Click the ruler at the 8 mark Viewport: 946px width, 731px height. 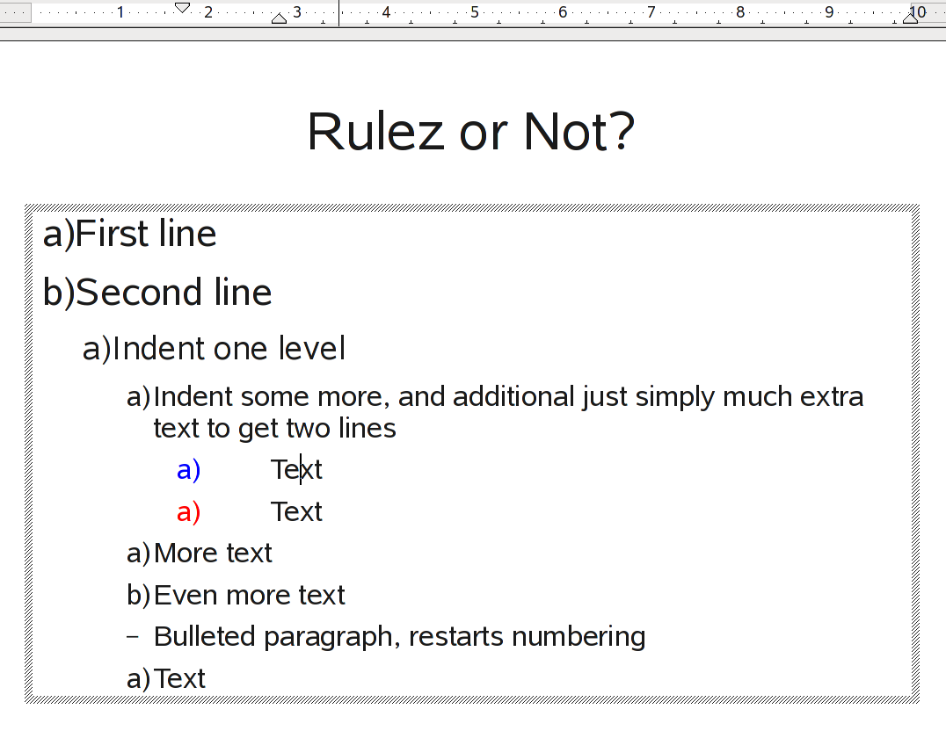coord(740,12)
